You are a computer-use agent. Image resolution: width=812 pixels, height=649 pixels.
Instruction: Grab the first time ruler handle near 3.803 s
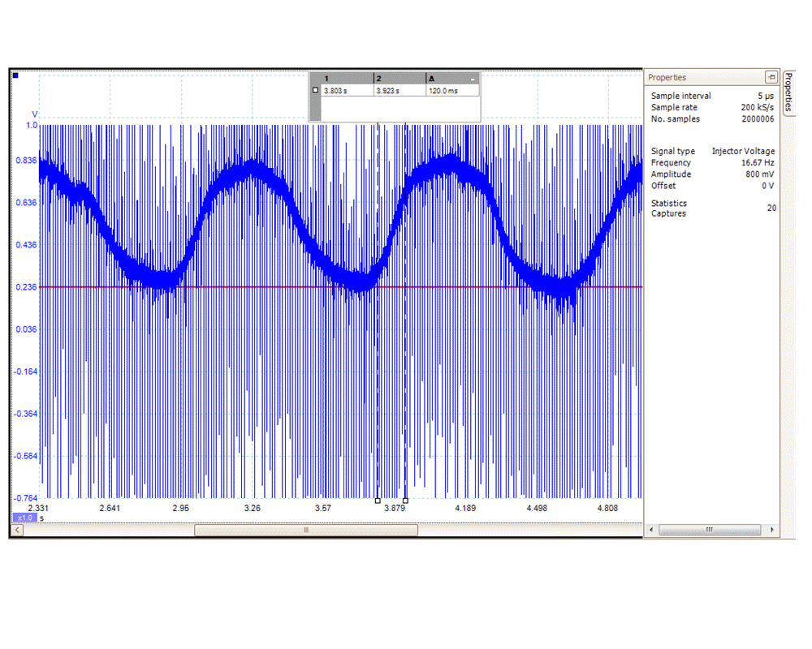click(x=378, y=501)
